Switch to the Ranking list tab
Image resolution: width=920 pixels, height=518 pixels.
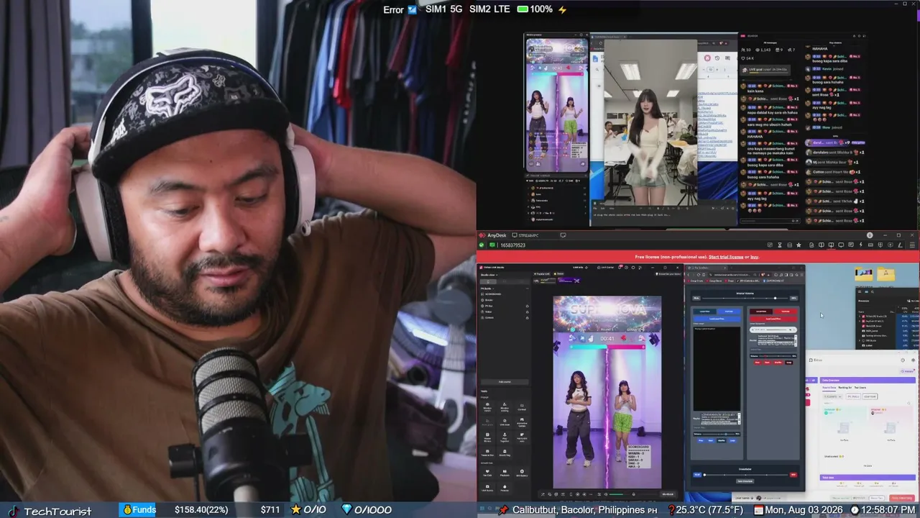coord(845,387)
